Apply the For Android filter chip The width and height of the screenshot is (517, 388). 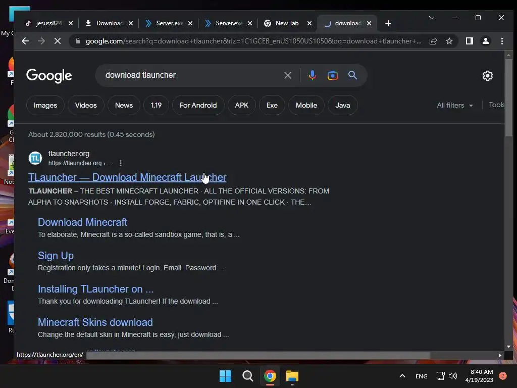pyautogui.click(x=198, y=105)
